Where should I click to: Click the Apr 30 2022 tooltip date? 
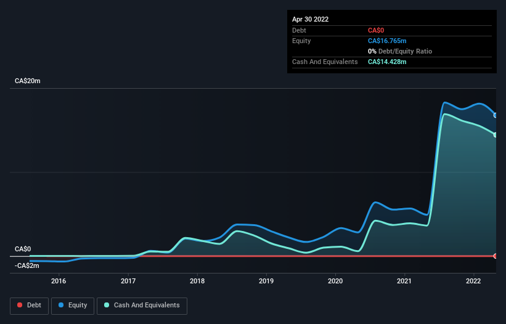310,19
